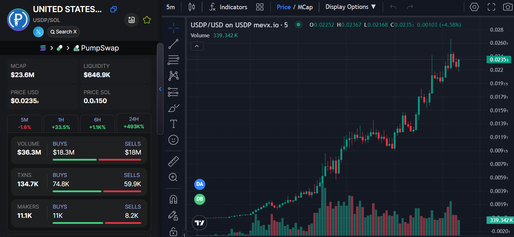Open the Indicators dialog
This screenshot has width=514, height=237.
[x=228, y=7]
